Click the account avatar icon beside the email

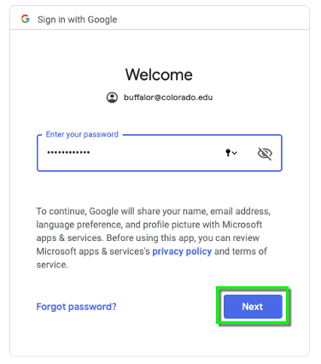coord(112,97)
